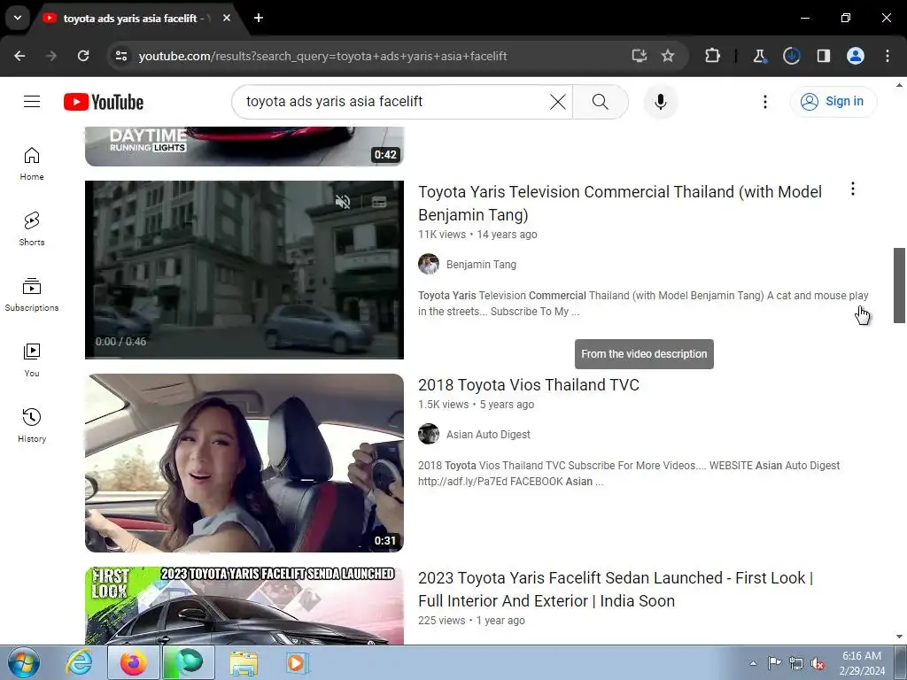Open Subscriptions in the sidebar
The image size is (907, 680).
coord(32,294)
